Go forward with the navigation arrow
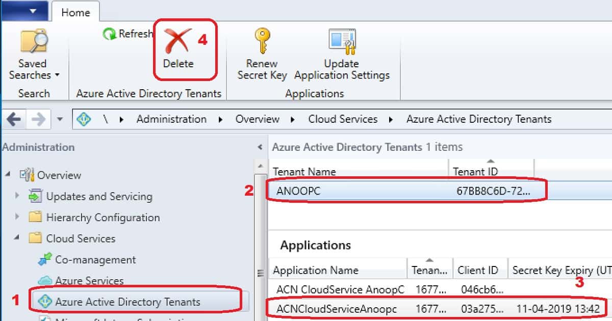Screen dimensions: 612x321 pos(38,120)
